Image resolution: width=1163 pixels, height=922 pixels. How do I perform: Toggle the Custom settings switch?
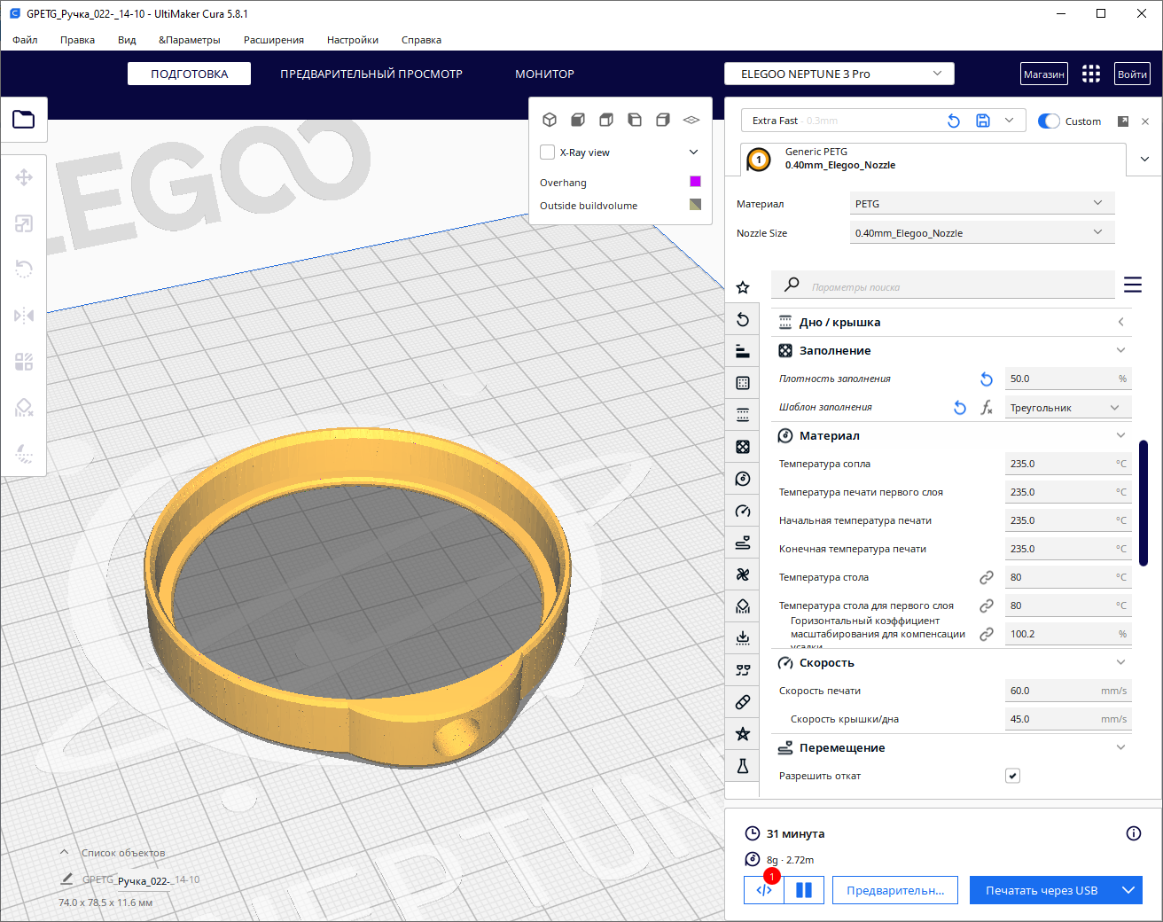(x=1049, y=121)
